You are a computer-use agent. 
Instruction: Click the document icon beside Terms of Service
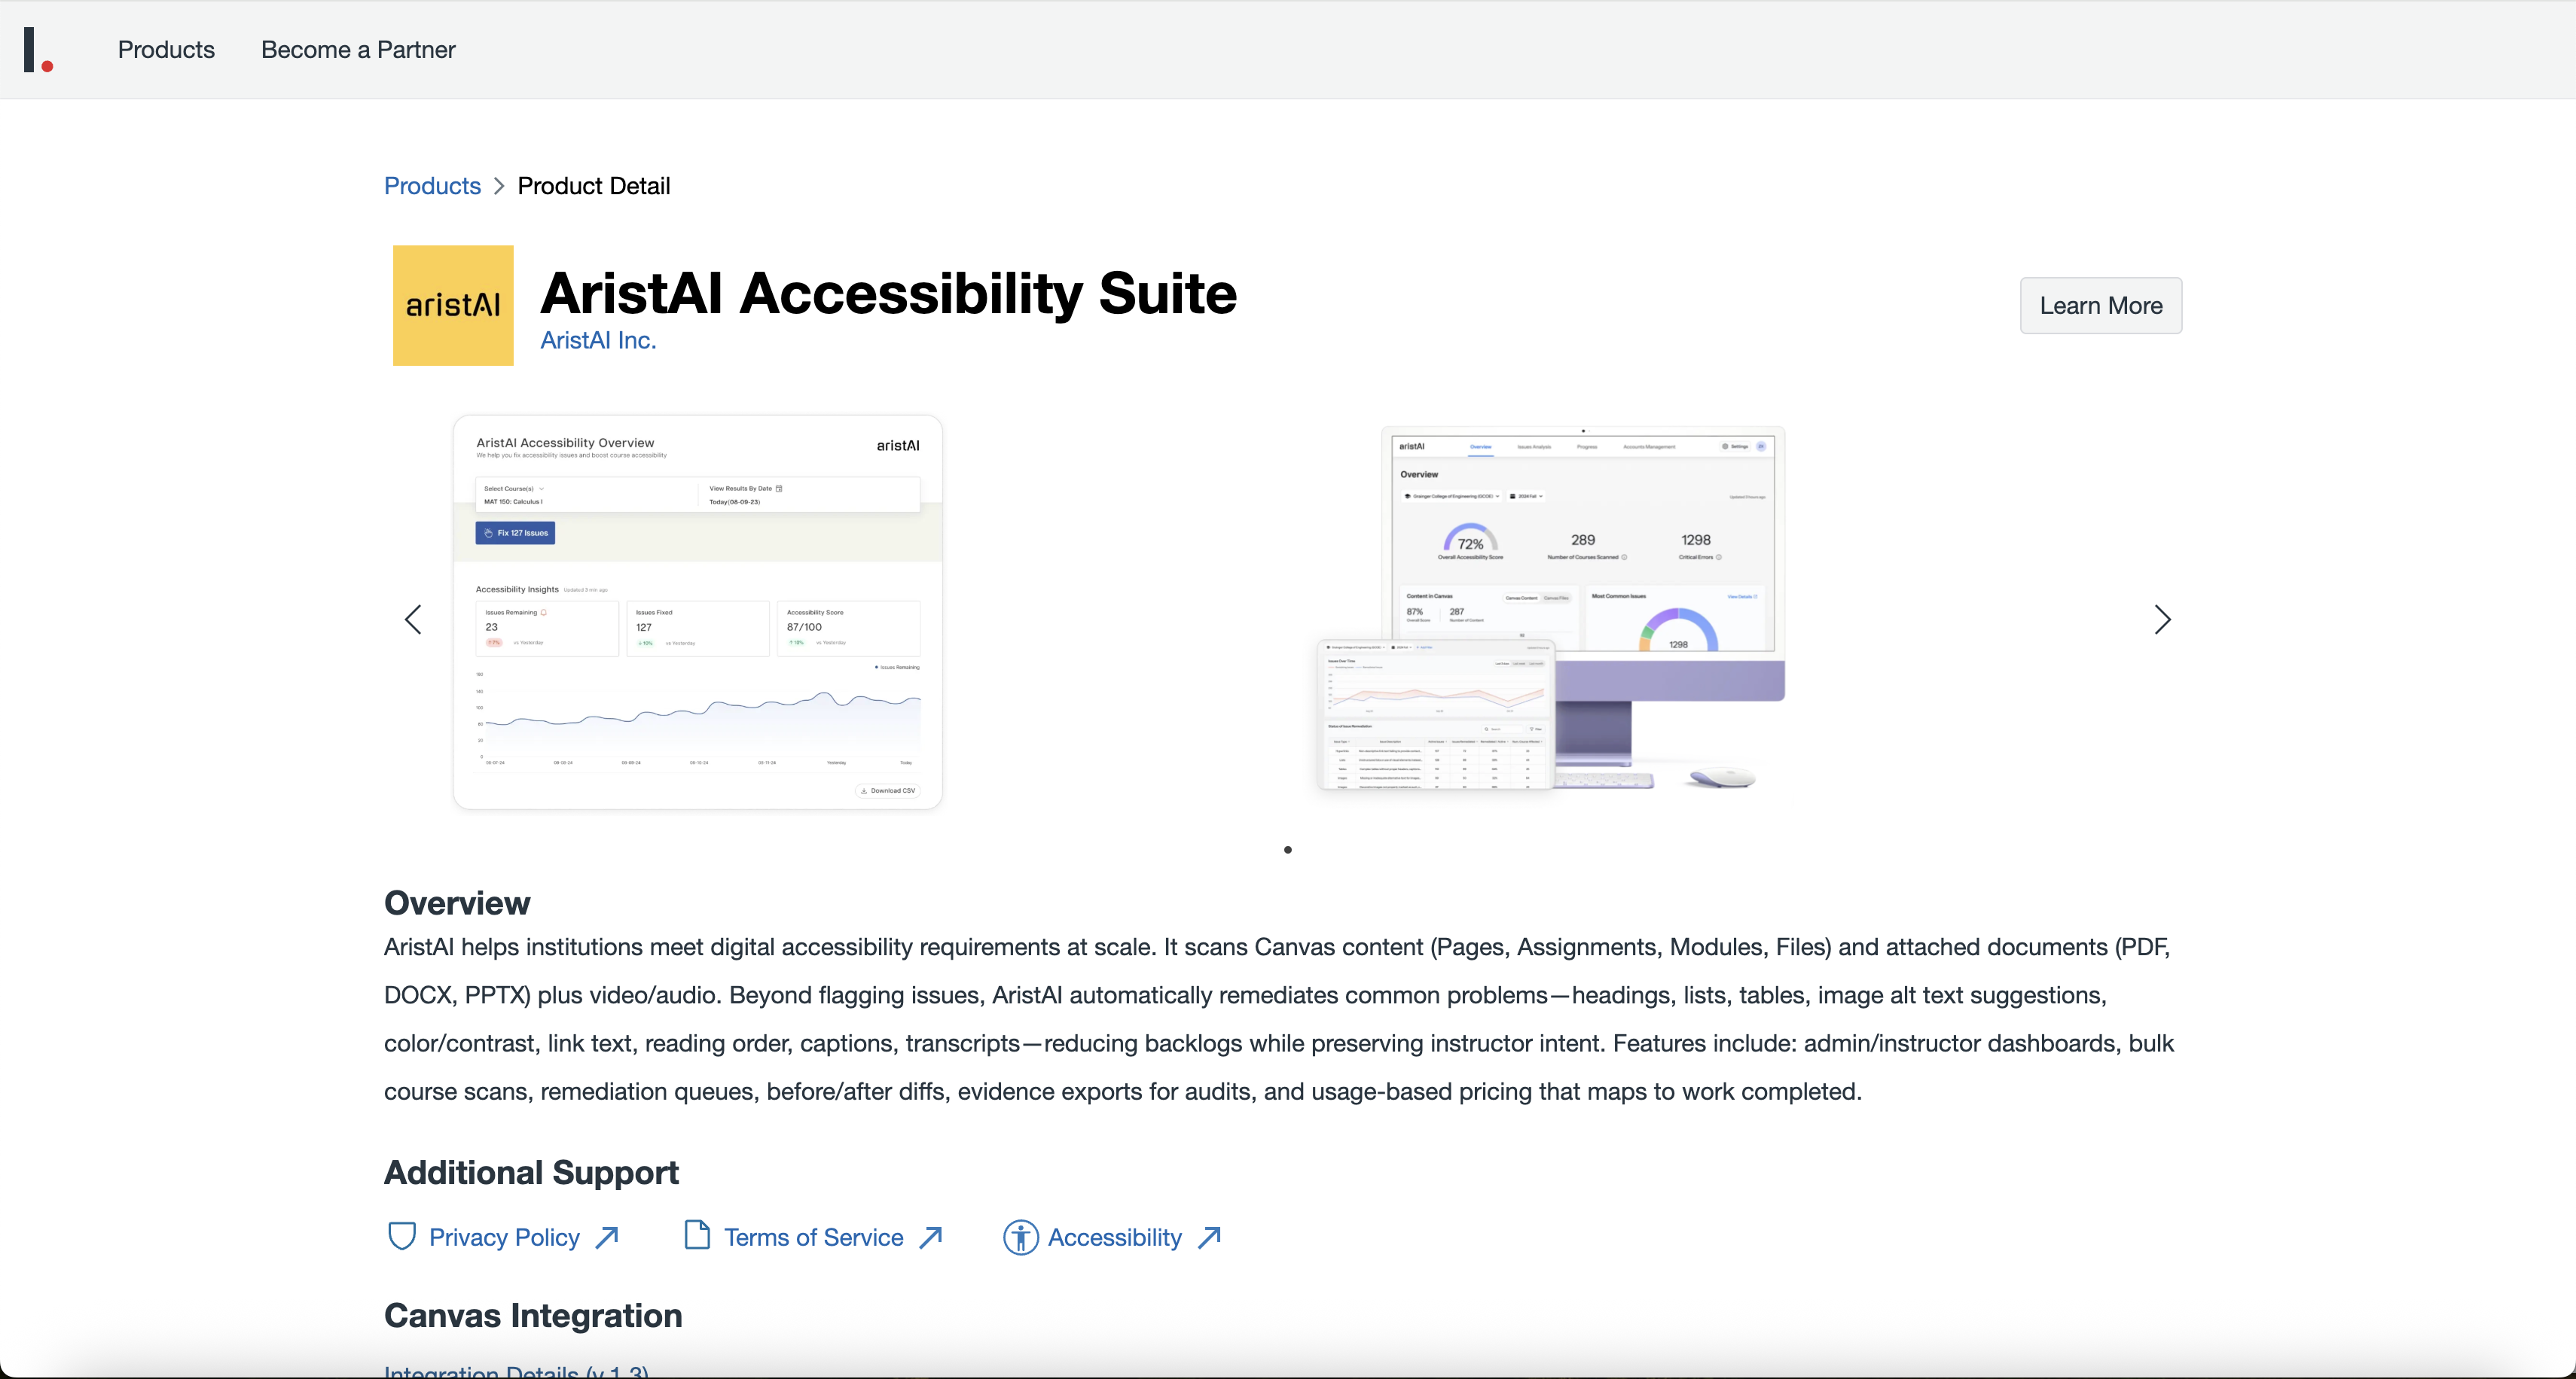click(697, 1235)
